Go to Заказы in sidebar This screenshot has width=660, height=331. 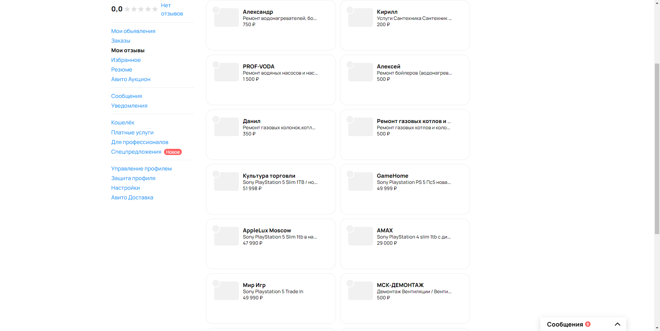121,41
